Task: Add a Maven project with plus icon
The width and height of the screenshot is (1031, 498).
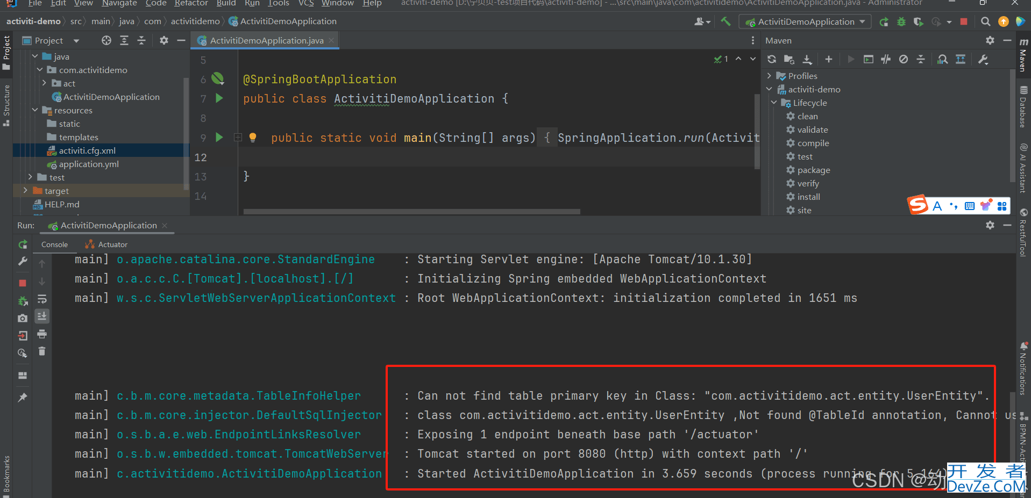Action: pyautogui.click(x=829, y=59)
